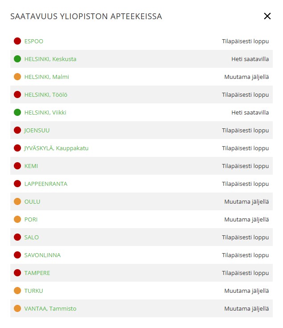Open the ESPOO pharmacy link
Viewport: 283px width, 328px height.
[x=34, y=41]
